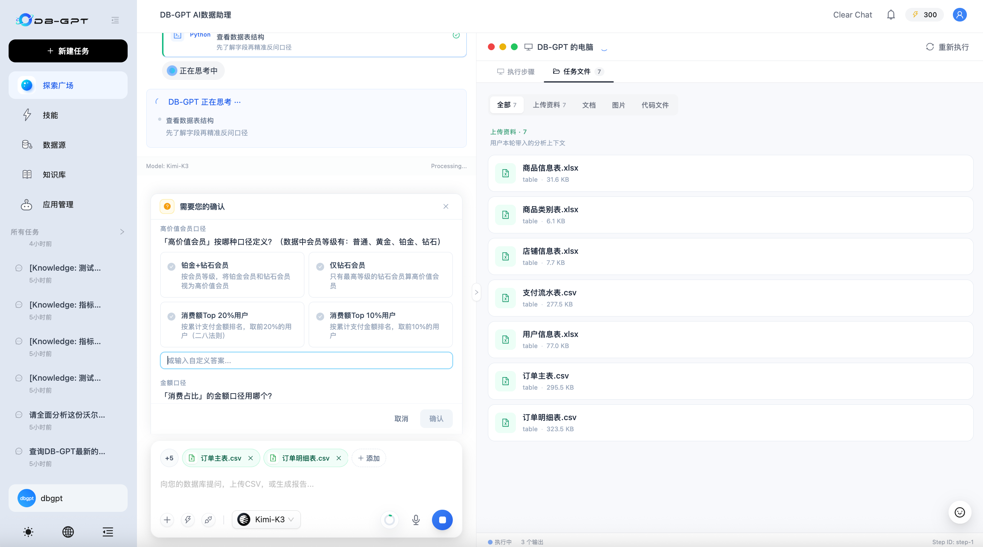Image resolution: width=983 pixels, height=547 pixels.
Task: Open the notification bell
Action: pos(891,15)
